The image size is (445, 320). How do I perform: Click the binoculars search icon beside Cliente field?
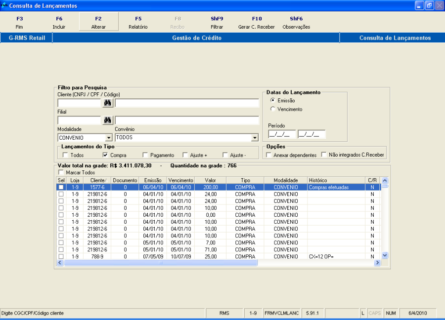[107, 103]
